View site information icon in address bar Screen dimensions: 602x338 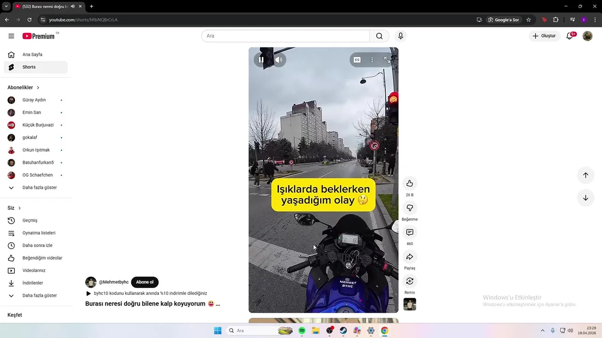point(42,20)
